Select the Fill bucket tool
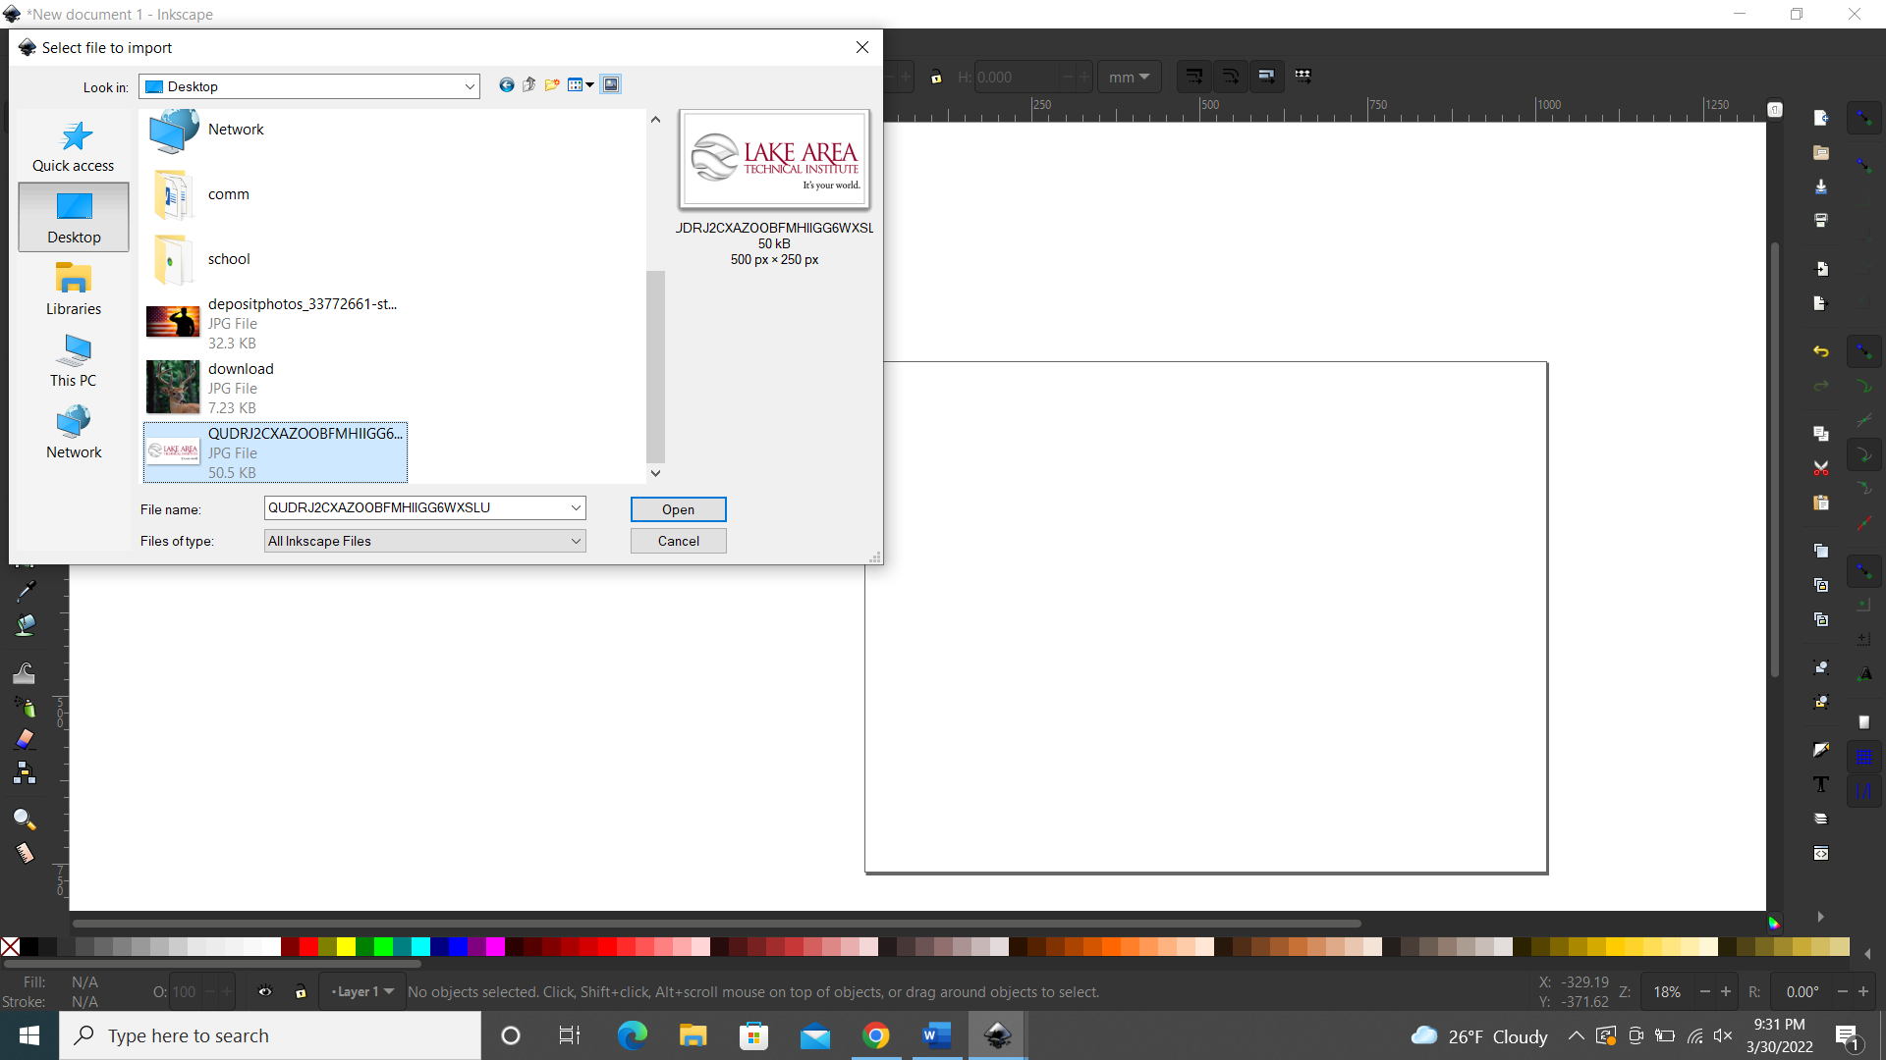Image resolution: width=1886 pixels, height=1060 pixels. [25, 624]
